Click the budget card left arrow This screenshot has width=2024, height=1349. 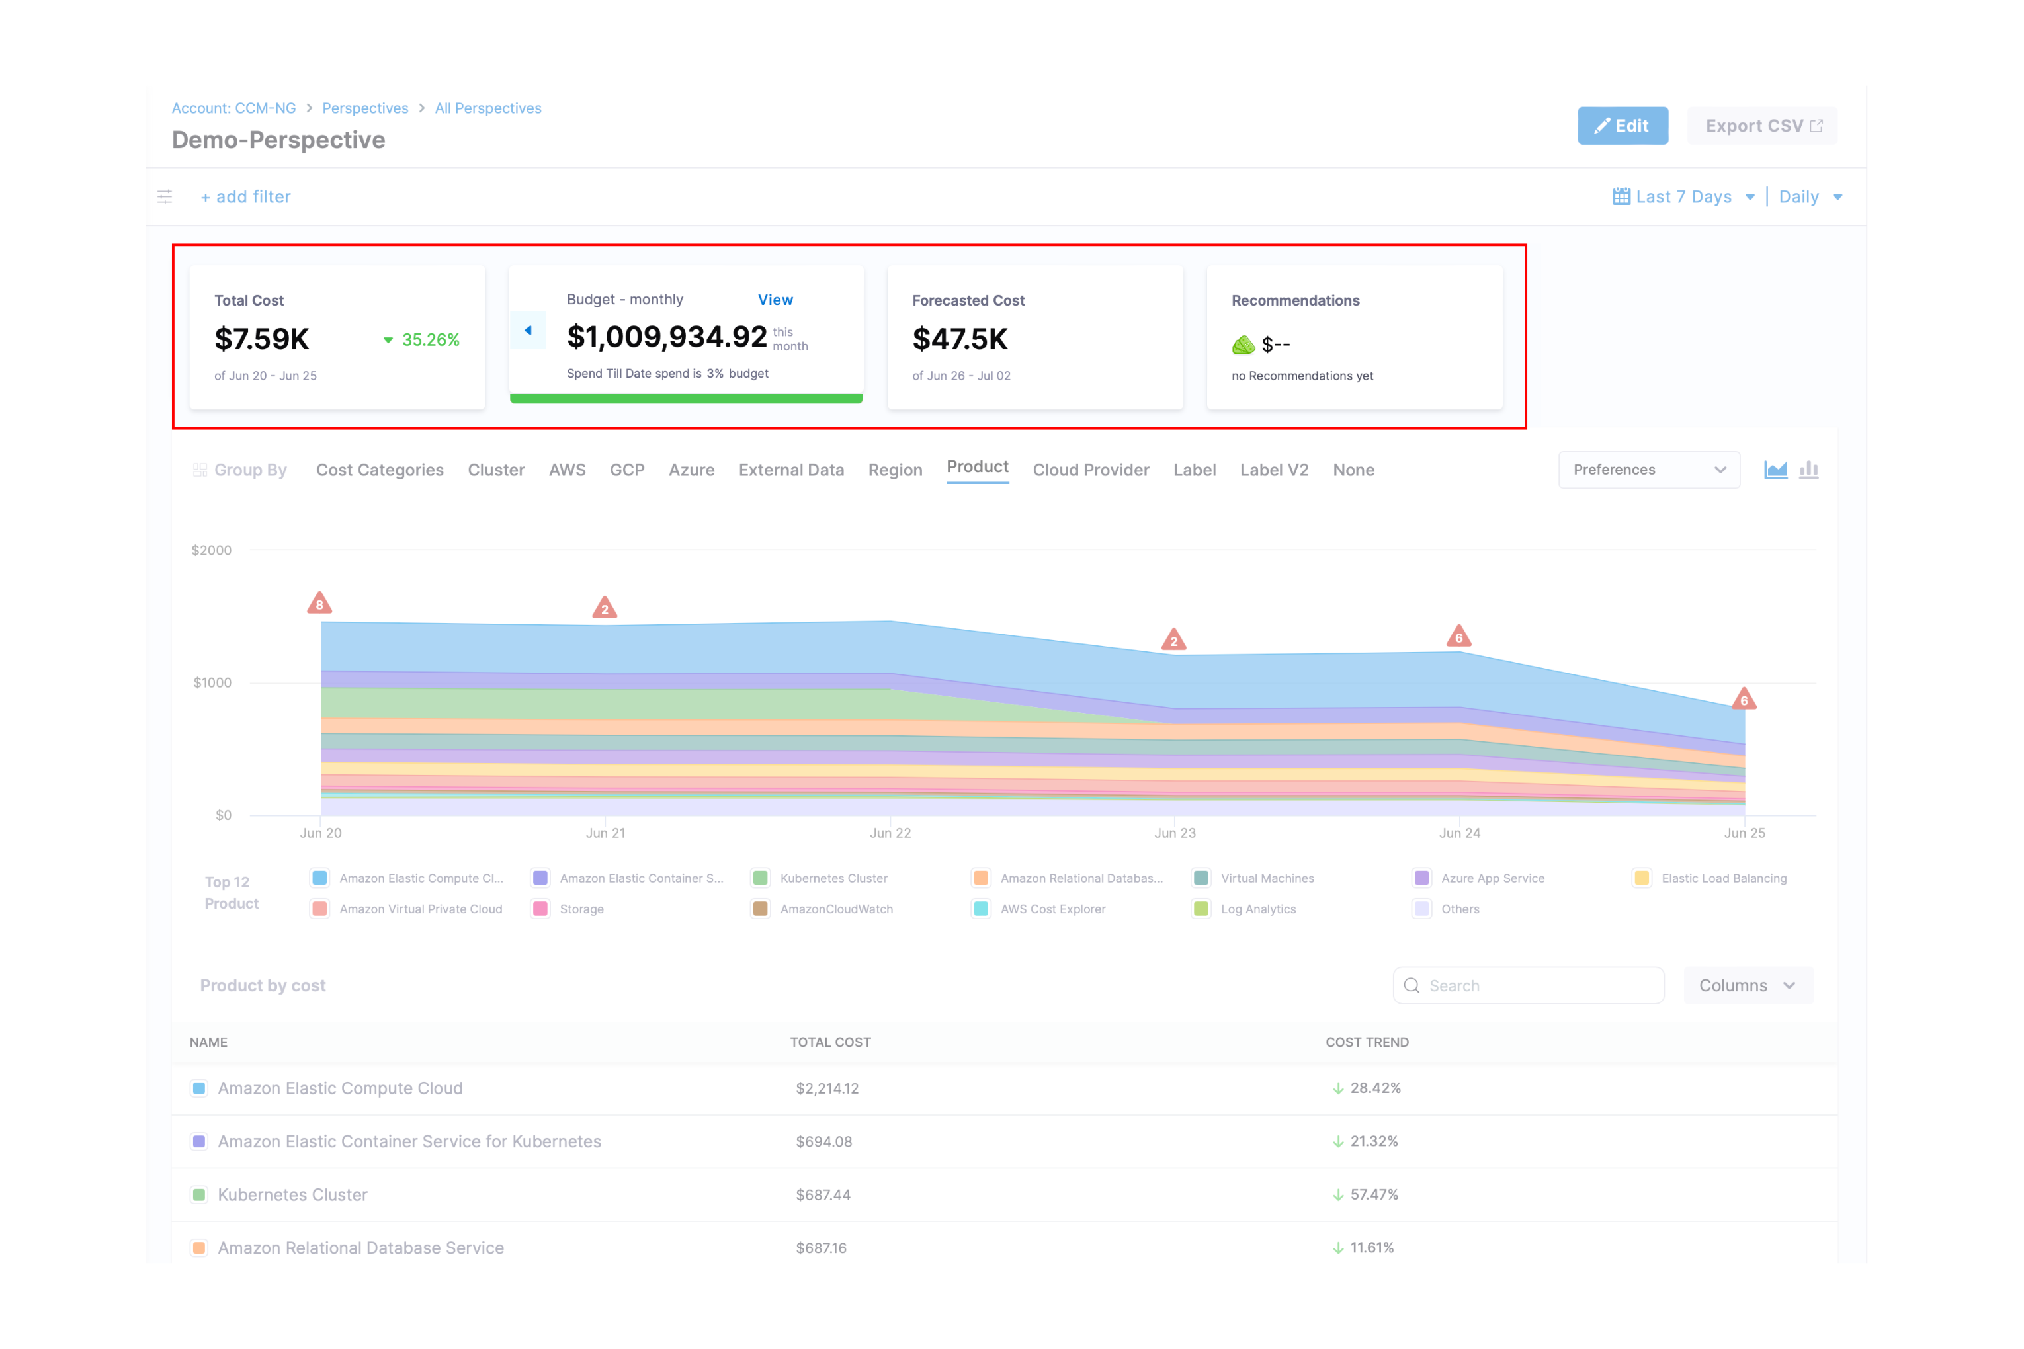(528, 331)
